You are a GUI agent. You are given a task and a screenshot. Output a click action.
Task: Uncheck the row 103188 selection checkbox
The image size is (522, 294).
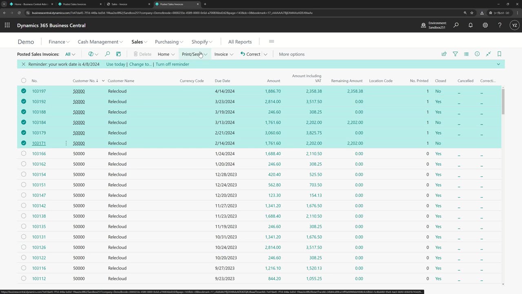click(x=23, y=112)
